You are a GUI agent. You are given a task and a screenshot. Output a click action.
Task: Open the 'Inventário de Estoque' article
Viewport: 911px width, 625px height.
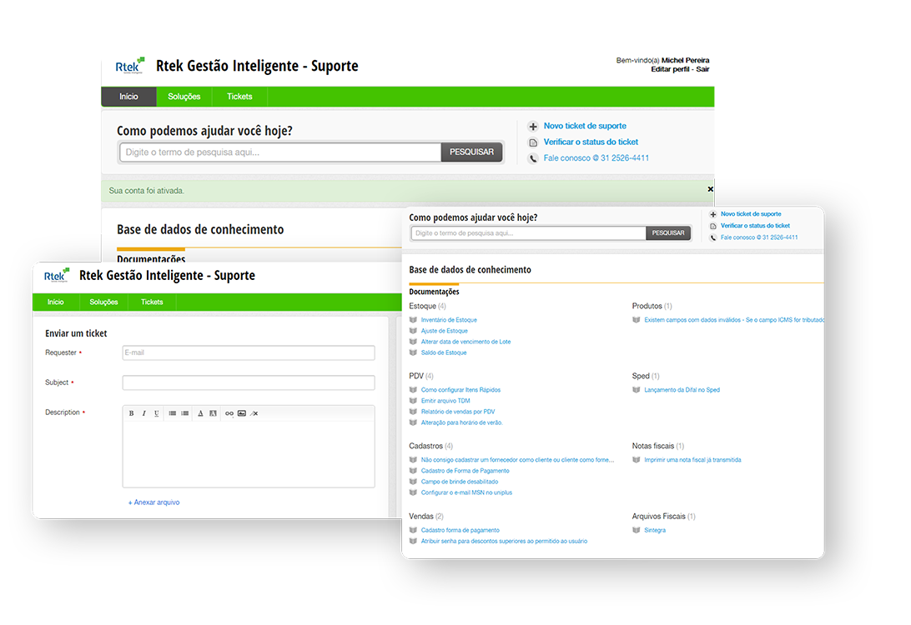coord(449,320)
